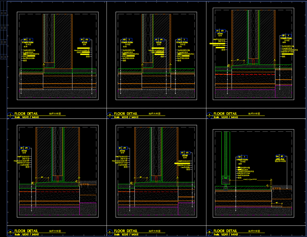
Task: Select the detail number bubble of top-left drawing
Action: 10,115
